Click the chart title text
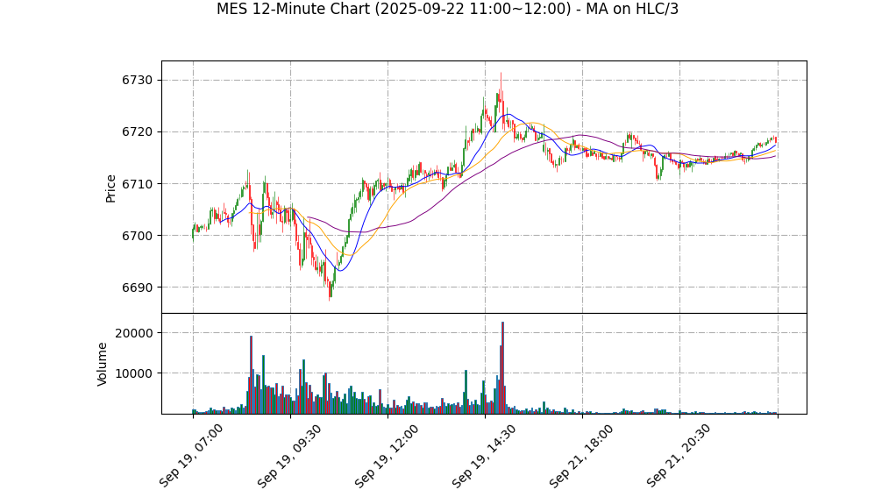Viewport: 896px width, 504px height. [447, 9]
